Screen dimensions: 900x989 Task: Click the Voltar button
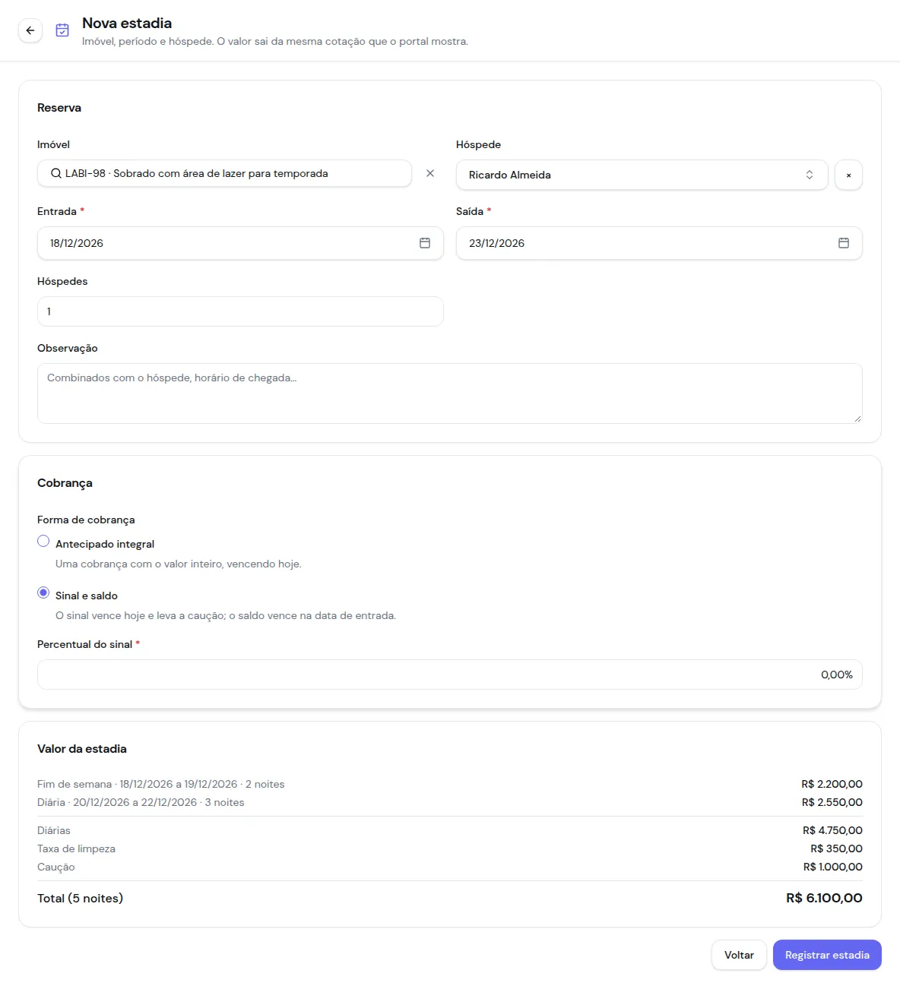pyautogui.click(x=739, y=955)
